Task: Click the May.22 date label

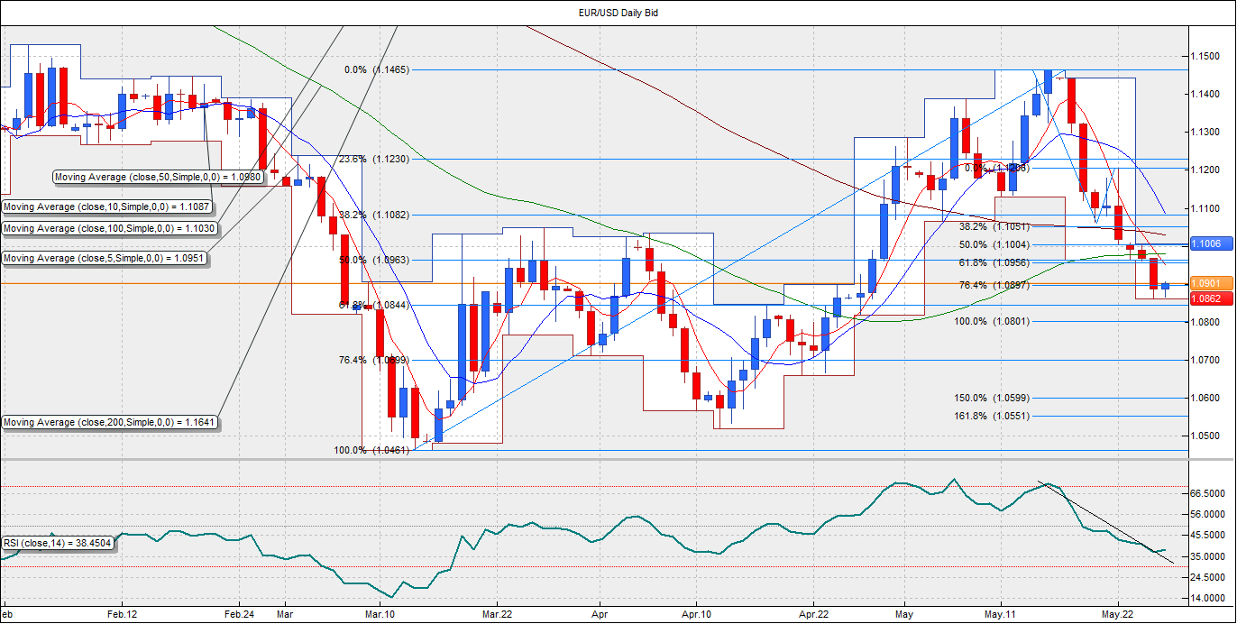Action: pyautogui.click(x=1118, y=613)
